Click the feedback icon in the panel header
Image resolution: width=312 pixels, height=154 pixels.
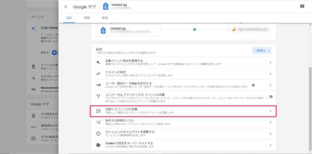click(302, 6)
